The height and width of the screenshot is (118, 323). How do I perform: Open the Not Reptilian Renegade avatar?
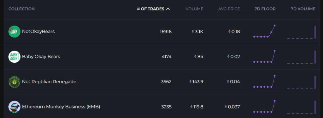click(x=15, y=82)
